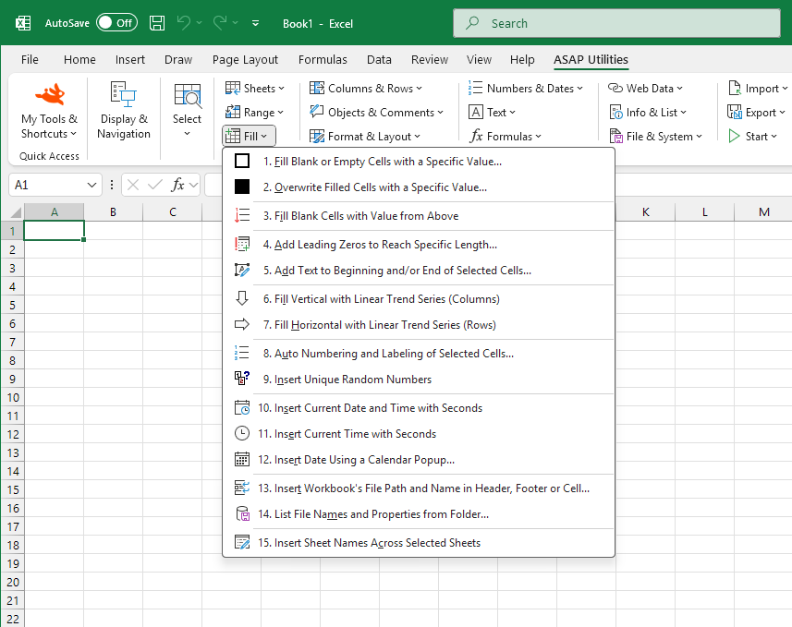Image resolution: width=792 pixels, height=627 pixels.
Task: Click the Format & Layout button
Action: tap(364, 136)
